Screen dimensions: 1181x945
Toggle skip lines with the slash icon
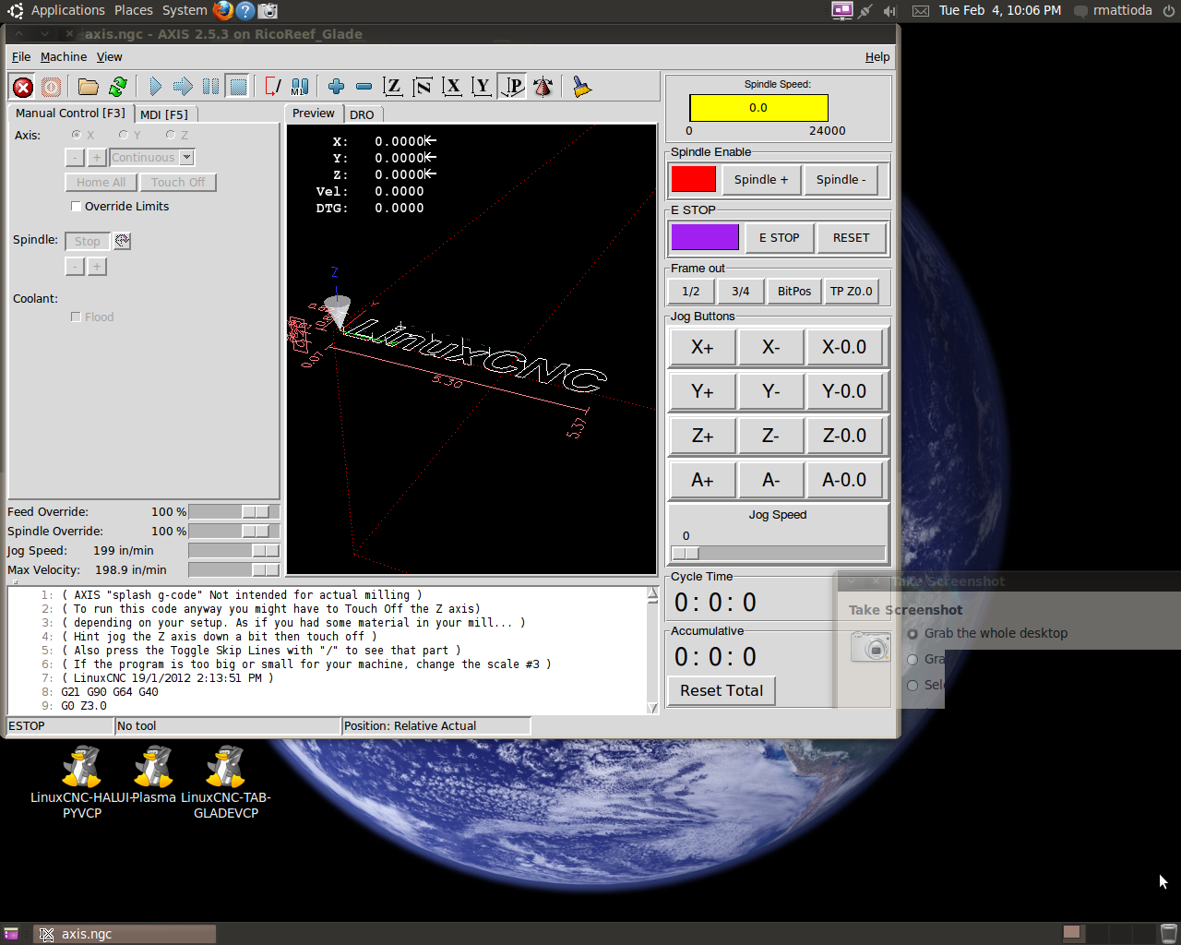coord(273,87)
